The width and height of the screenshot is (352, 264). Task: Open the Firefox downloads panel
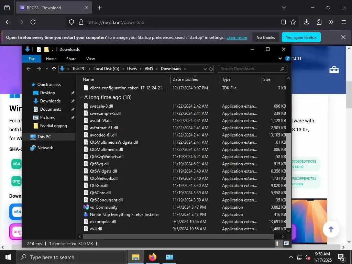click(306, 22)
